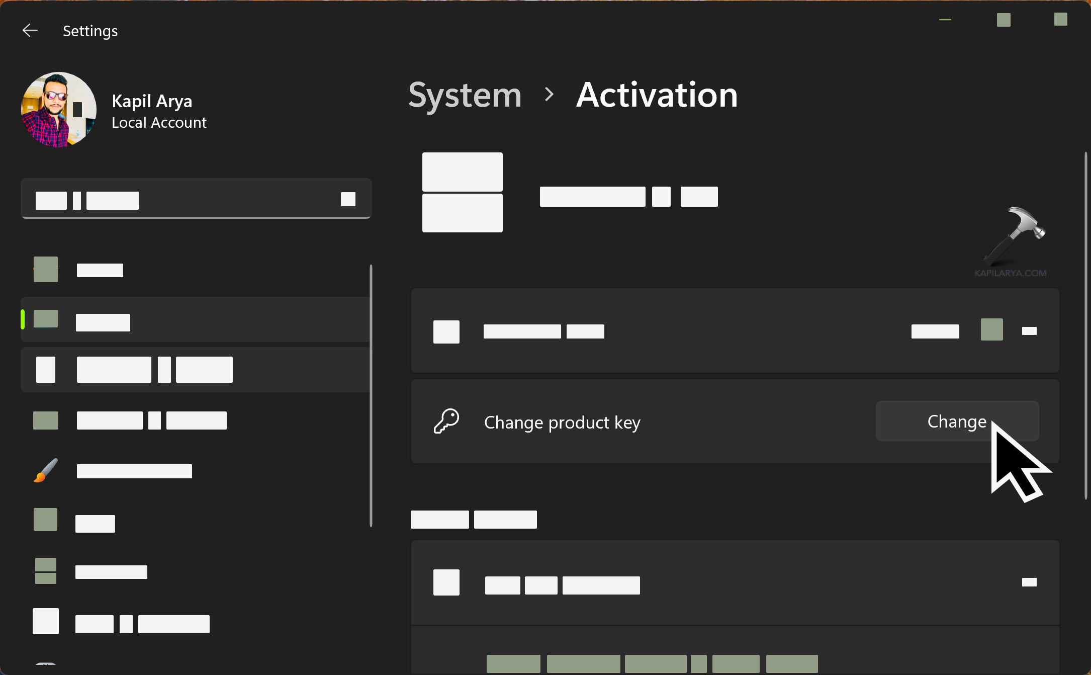The height and width of the screenshot is (675, 1091).
Task: Click the minimize button in the title bar
Action: (945, 20)
